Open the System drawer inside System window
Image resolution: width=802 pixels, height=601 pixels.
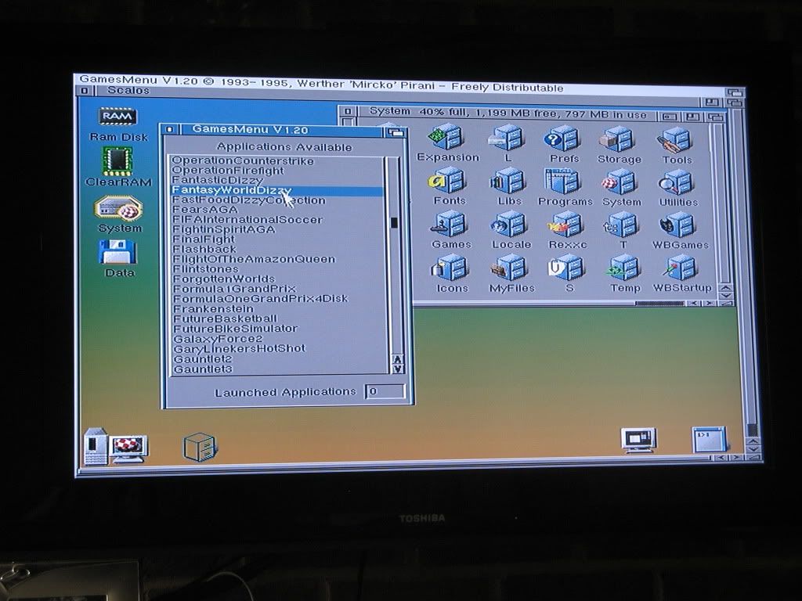pos(620,182)
